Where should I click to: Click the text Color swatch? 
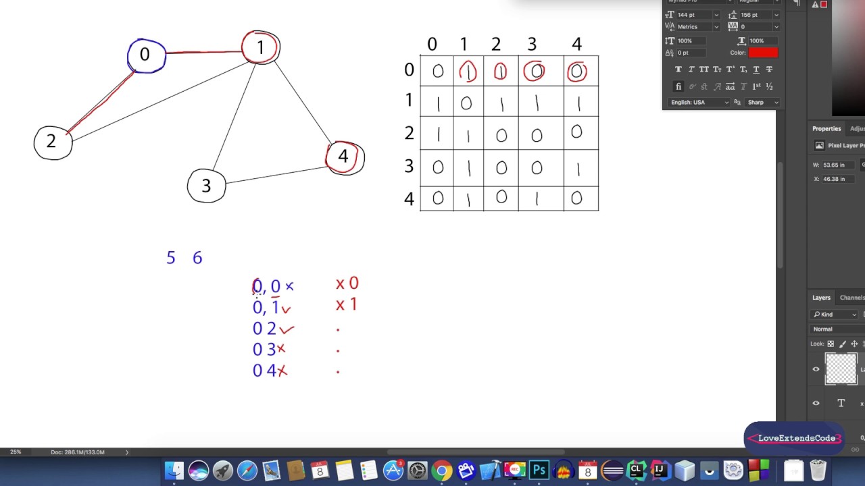pos(763,53)
